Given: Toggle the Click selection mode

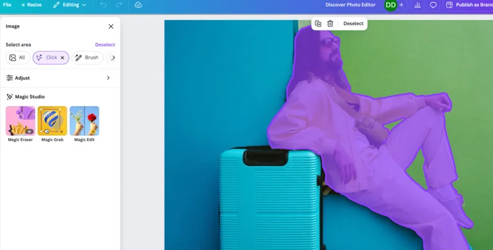Looking at the screenshot, I should tap(51, 58).
